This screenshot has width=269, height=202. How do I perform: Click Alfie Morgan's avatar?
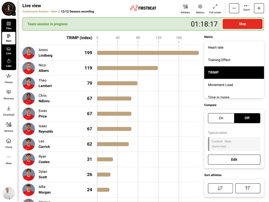(29, 190)
